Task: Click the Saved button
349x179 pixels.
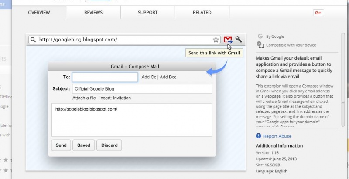Action: [84, 145]
